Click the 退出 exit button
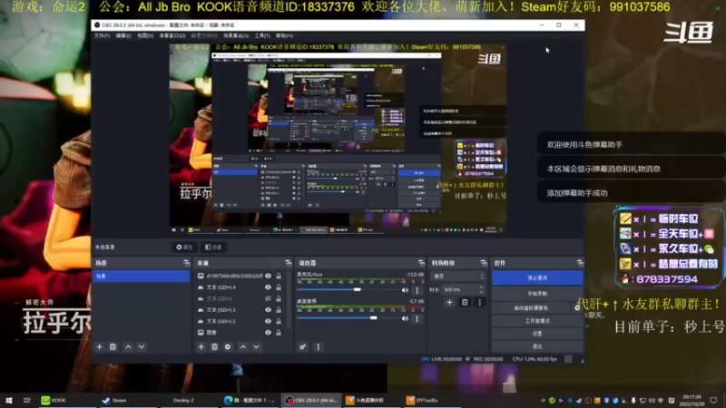Viewport: 726px width, 408px height. 537,346
